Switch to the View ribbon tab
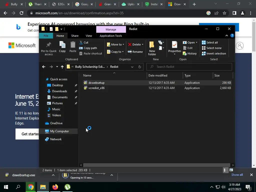Image resolution: width=256 pixels, height=192 pixels. [x=89, y=36]
